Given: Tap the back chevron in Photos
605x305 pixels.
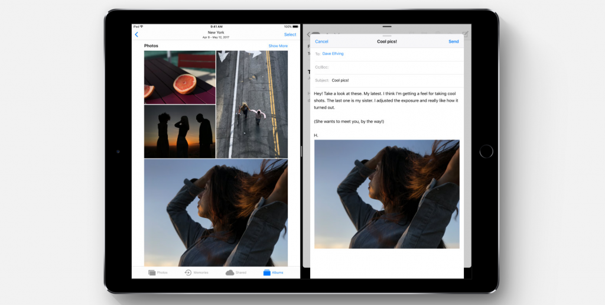Looking at the screenshot, I should (x=136, y=35).
